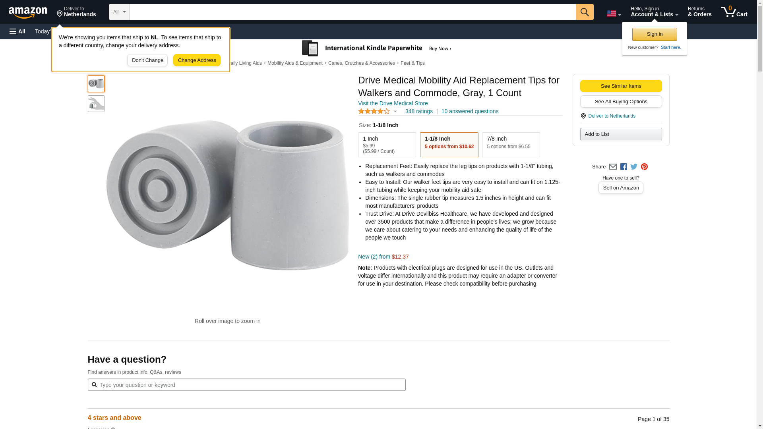This screenshot has width=763, height=429.
Task: Share product on Pinterest
Action: point(644,167)
